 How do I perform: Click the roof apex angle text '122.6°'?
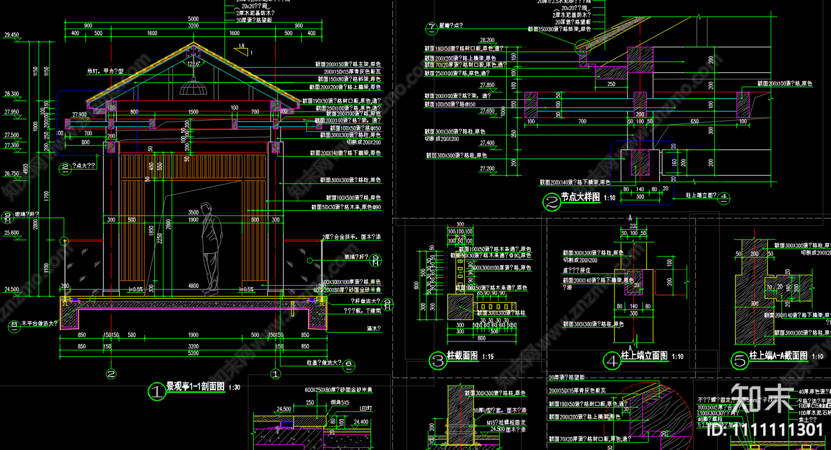pos(193,64)
